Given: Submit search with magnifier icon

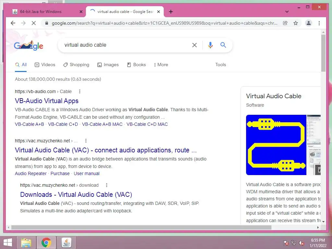Looking at the screenshot, I should (x=223, y=45).
